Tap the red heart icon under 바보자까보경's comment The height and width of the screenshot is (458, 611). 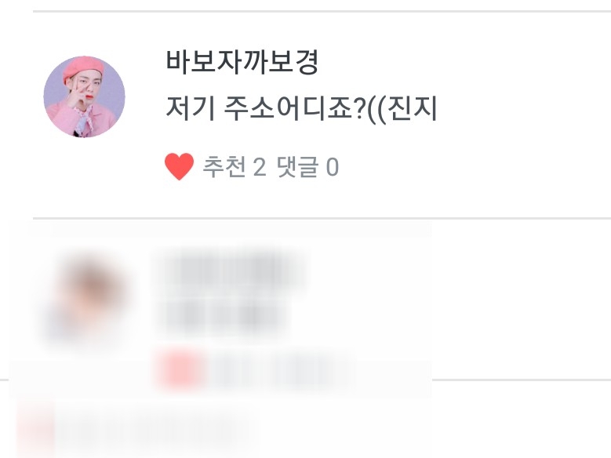179,166
